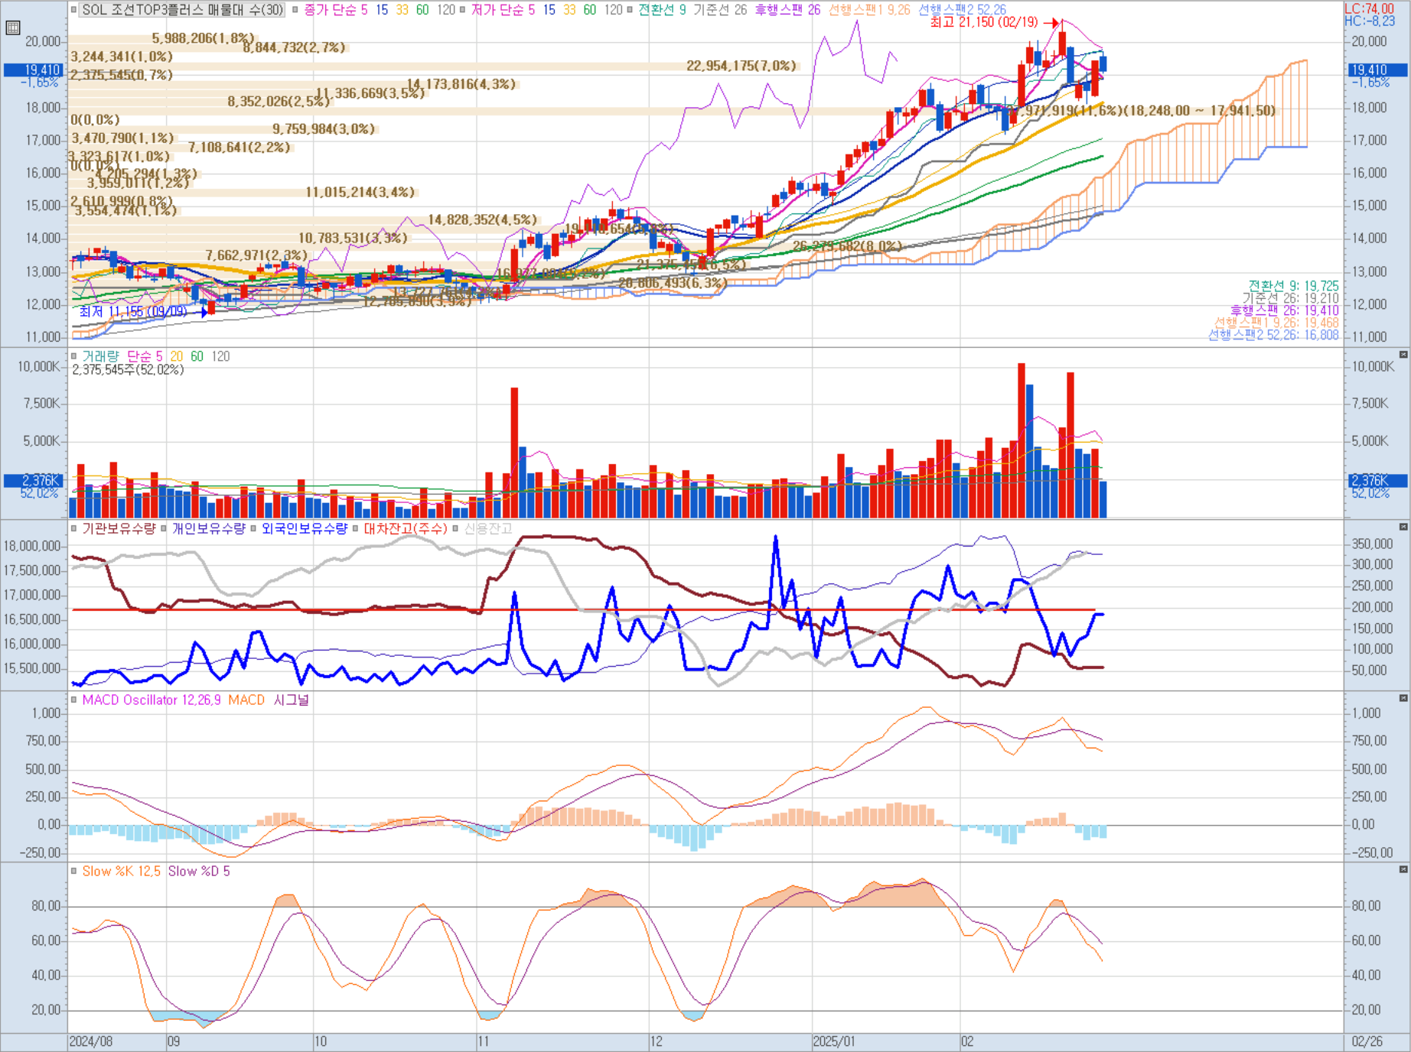Click the blue 19,410 price marker
This screenshot has height=1052, width=1411.
[33, 70]
